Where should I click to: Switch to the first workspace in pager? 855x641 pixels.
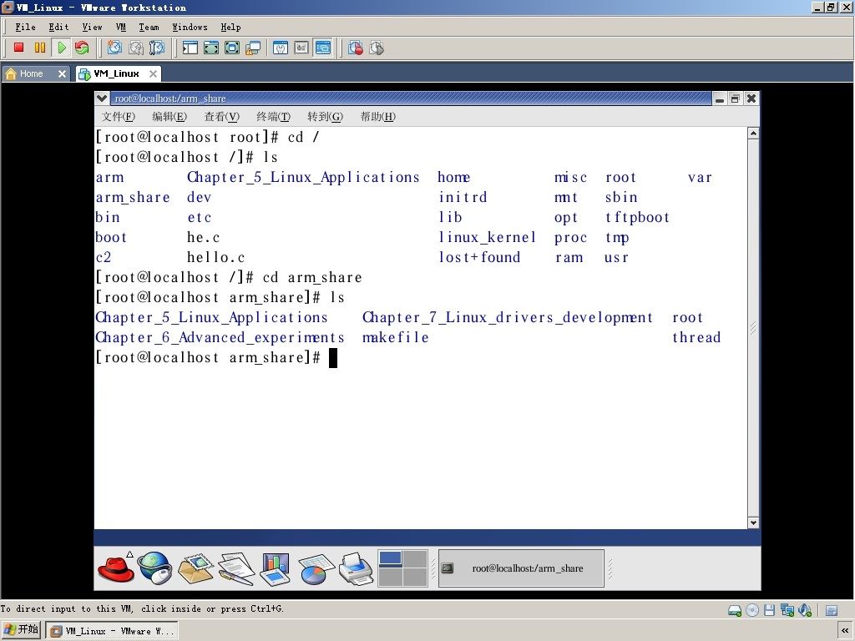pos(391,558)
